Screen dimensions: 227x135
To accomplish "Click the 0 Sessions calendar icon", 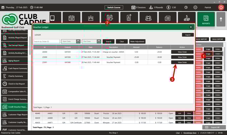I will tap(133, 7).
